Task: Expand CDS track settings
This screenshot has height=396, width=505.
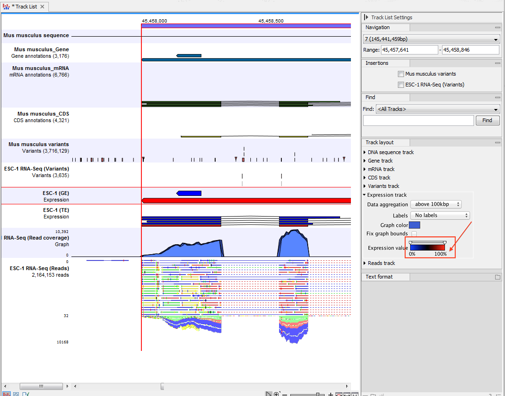Action: tap(365, 178)
